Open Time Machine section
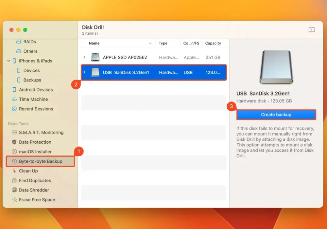The height and width of the screenshot is (229, 327). [33, 99]
